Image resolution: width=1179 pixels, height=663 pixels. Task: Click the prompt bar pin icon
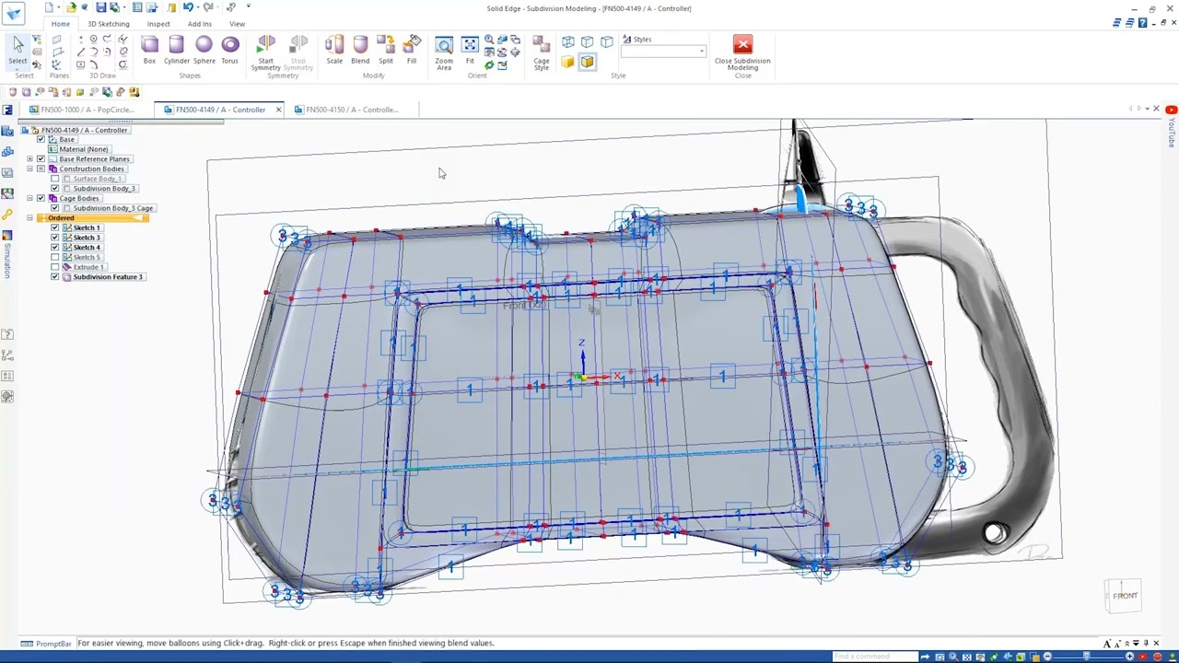coord(1147,644)
